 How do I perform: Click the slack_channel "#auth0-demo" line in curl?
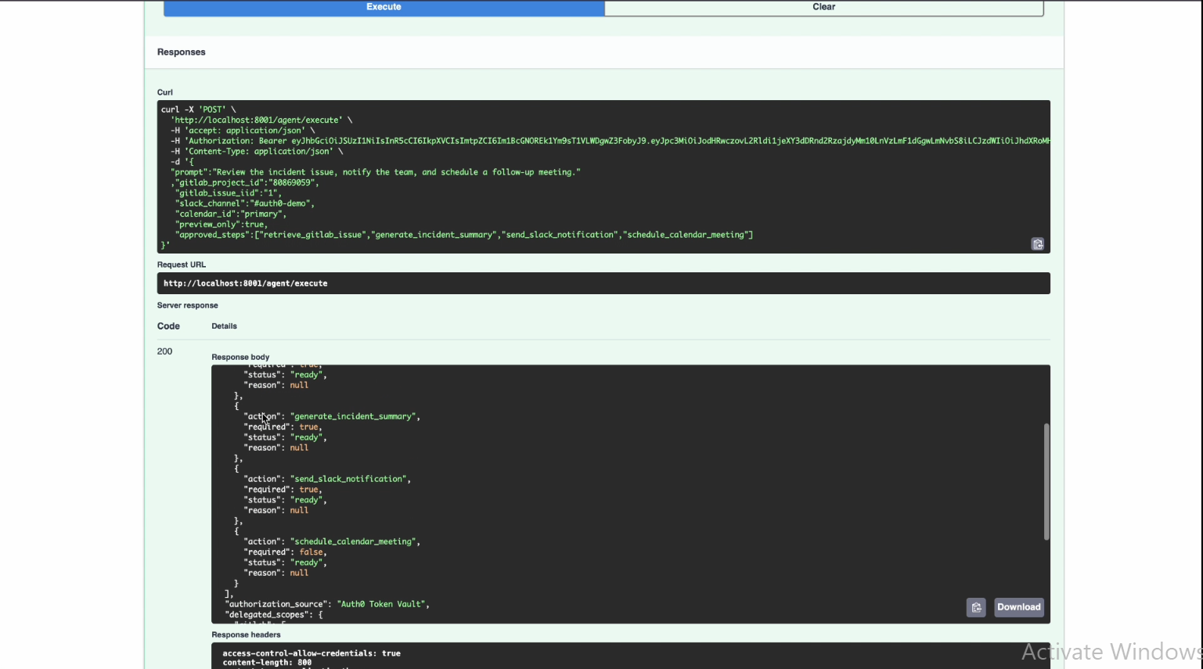click(245, 203)
